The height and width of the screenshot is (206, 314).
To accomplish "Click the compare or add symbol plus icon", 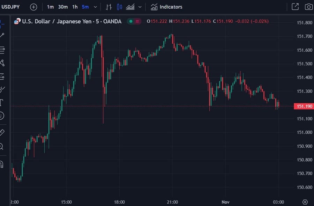I will tap(33, 7).
